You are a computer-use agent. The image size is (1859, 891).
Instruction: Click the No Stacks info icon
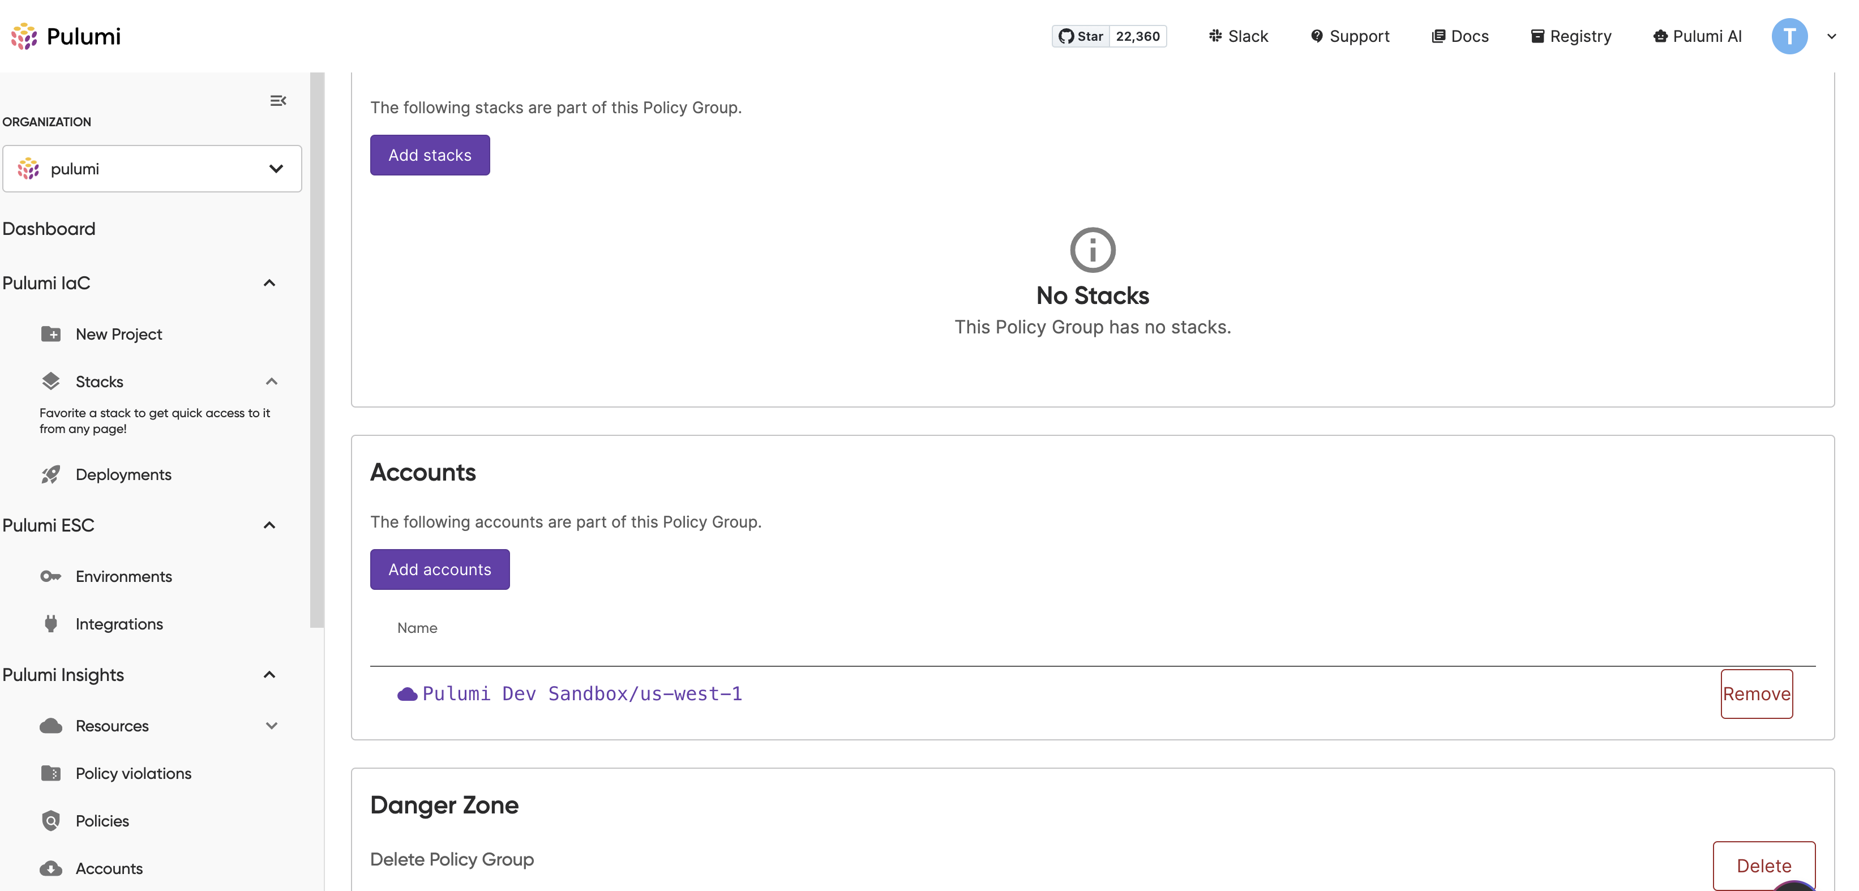pos(1093,250)
